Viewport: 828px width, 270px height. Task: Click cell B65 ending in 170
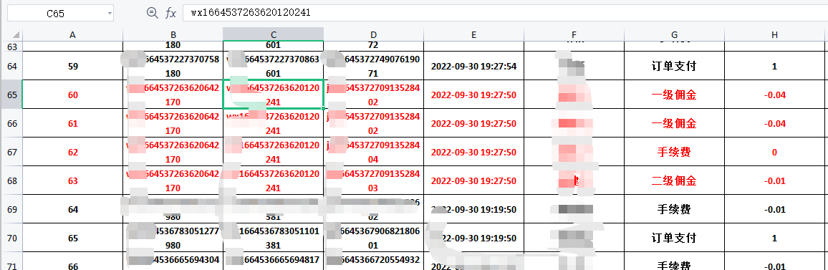[x=173, y=95]
